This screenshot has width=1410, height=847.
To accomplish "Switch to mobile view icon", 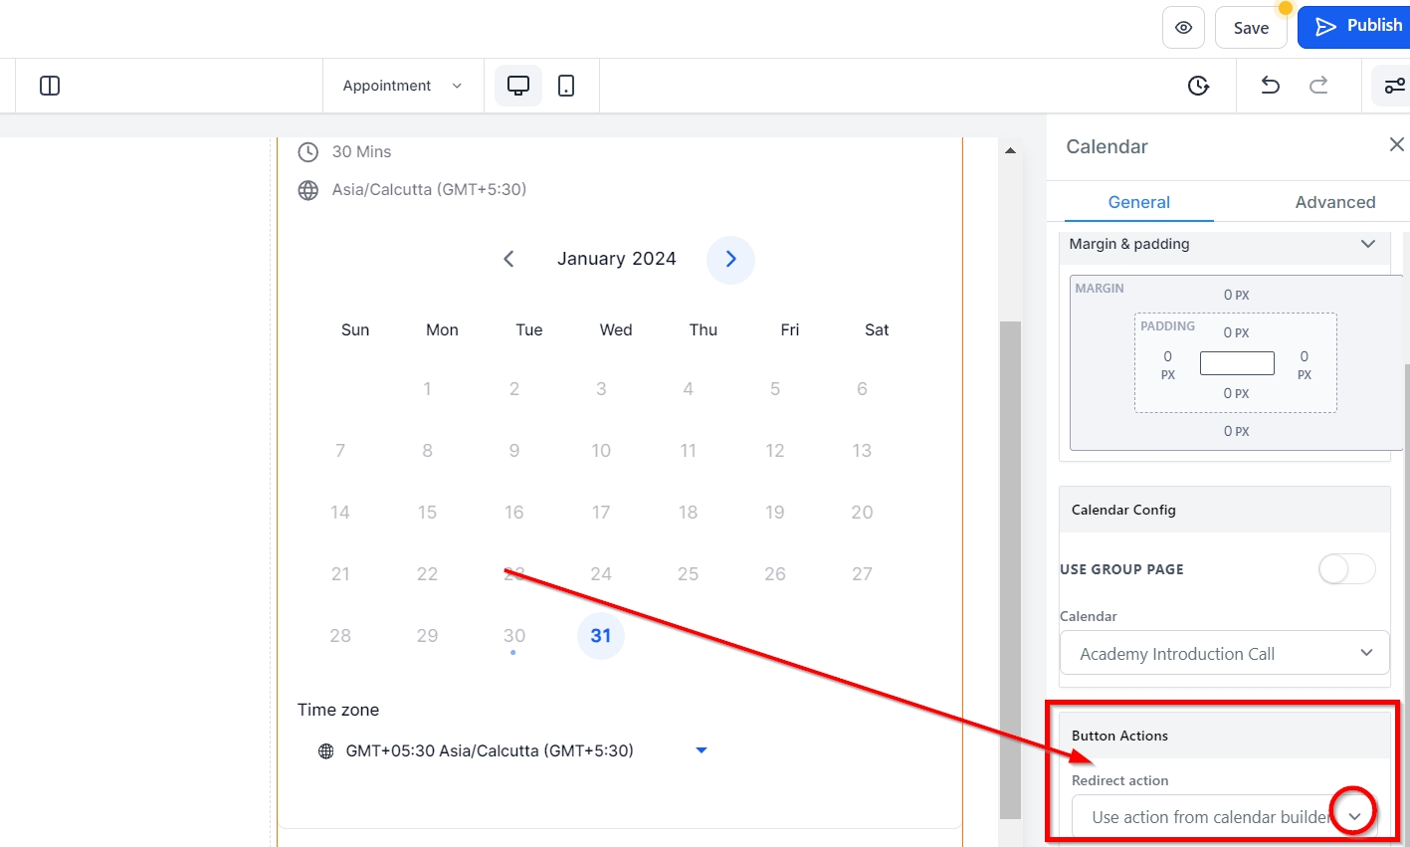I will [x=566, y=86].
